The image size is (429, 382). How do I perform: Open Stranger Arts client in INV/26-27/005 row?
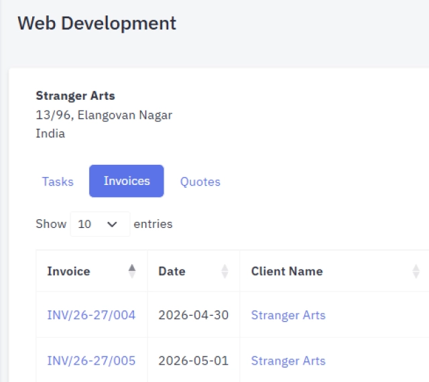pos(288,361)
